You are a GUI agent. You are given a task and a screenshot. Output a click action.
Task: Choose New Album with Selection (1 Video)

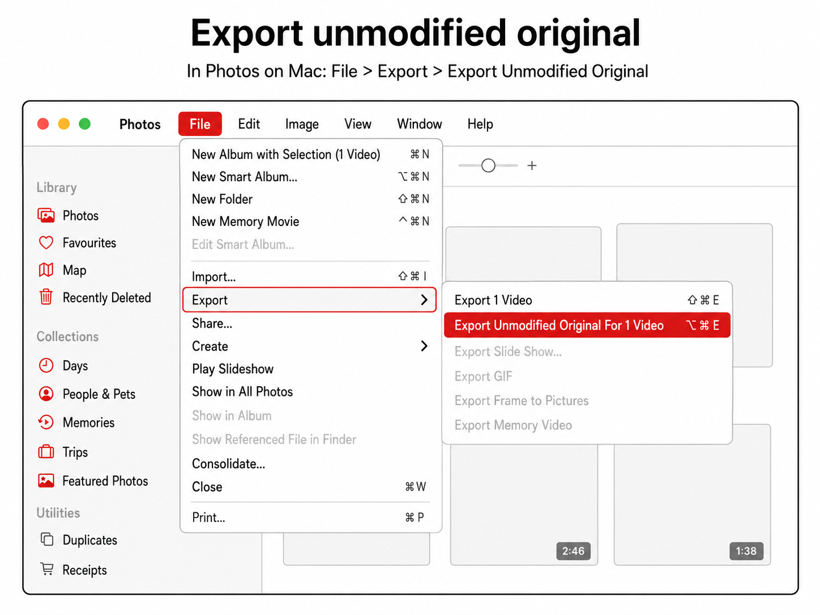[x=310, y=155]
